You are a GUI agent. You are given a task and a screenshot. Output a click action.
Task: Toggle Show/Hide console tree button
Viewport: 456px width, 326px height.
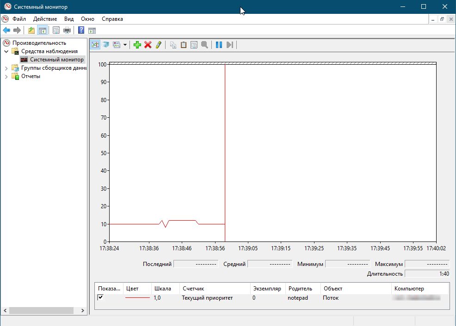(42, 30)
